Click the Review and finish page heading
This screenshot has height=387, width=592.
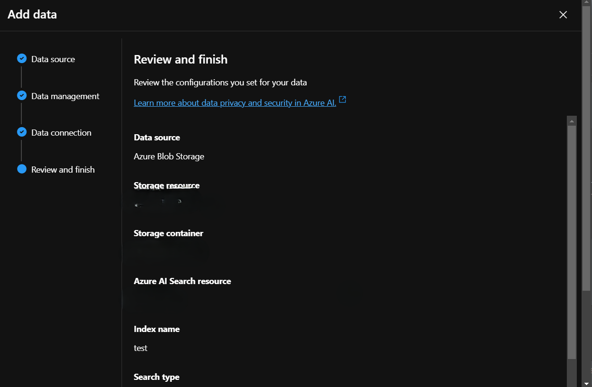click(180, 59)
